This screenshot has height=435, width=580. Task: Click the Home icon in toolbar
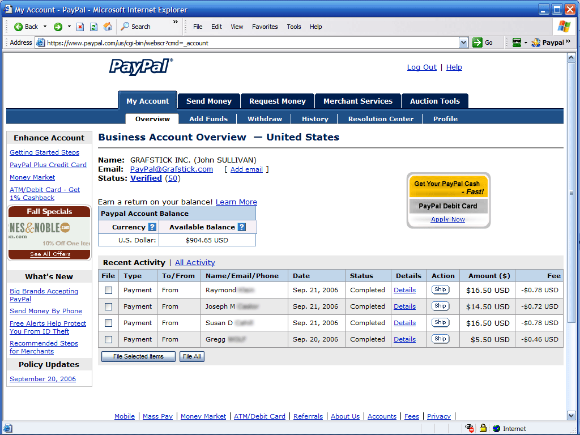108,27
